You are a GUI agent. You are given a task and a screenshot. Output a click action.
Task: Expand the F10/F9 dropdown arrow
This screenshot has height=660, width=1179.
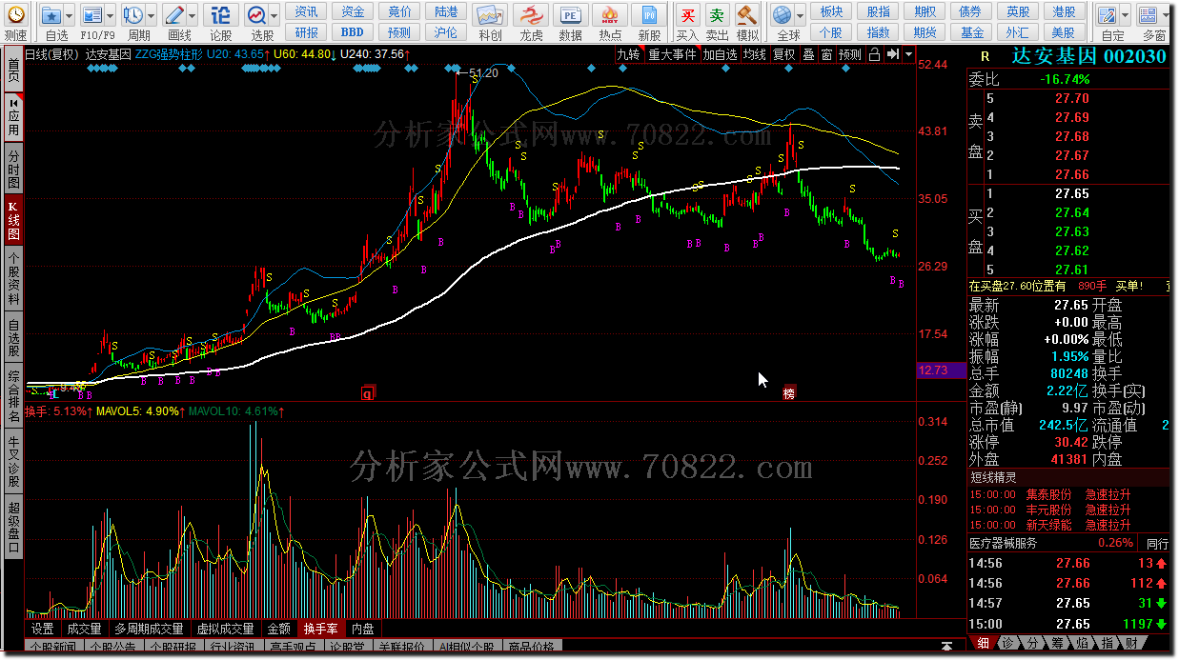[x=112, y=15]
